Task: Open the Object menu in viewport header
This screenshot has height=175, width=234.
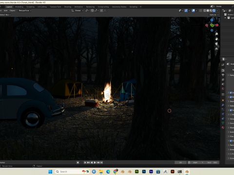Action: click(12, 11)
